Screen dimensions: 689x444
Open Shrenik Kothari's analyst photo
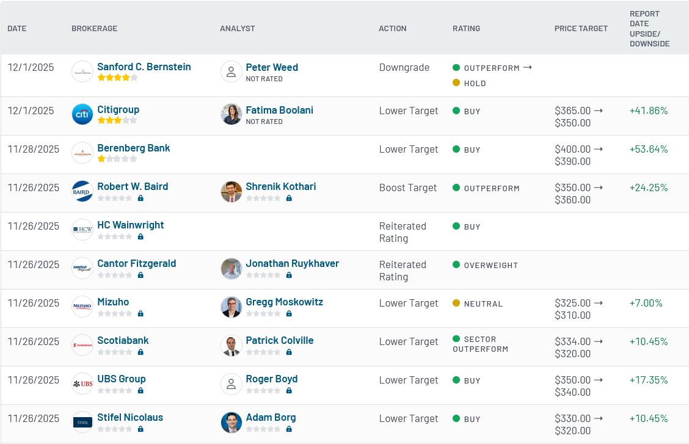(x=231, y=192)
